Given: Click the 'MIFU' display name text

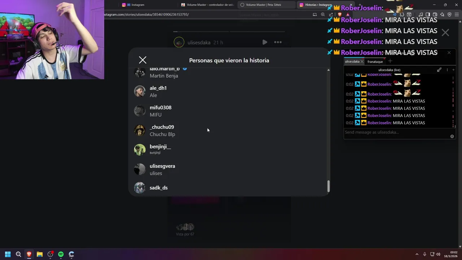Looking at the screenshot, I should [156, 115].
